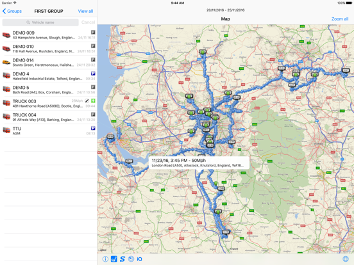Tap the gray parked status icon on DEMO 009
Screen dimensions: 354x265
pyautogui.click(x=93, y=32)
